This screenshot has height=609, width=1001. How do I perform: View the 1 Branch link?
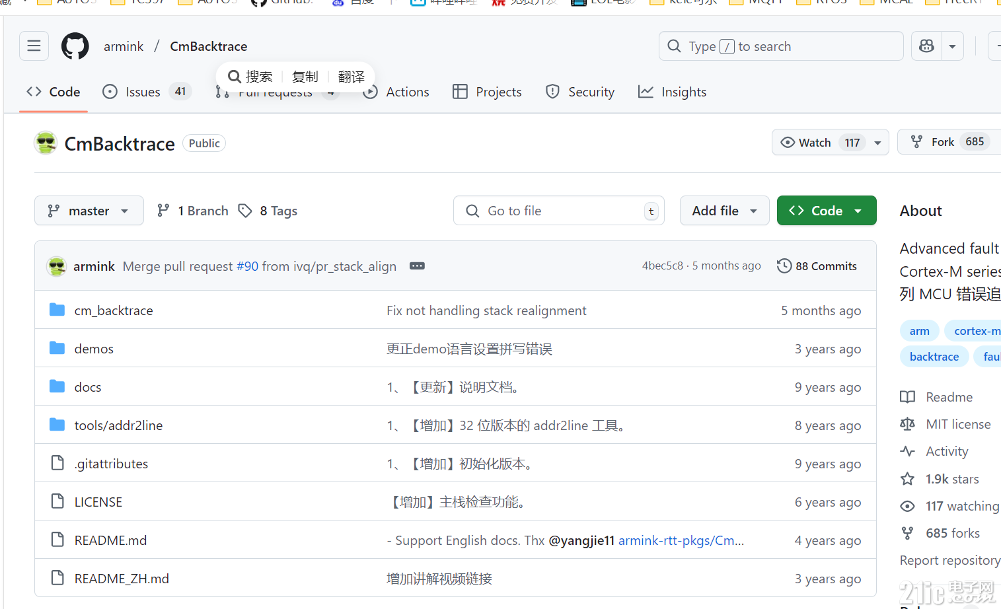coord(193,211)
